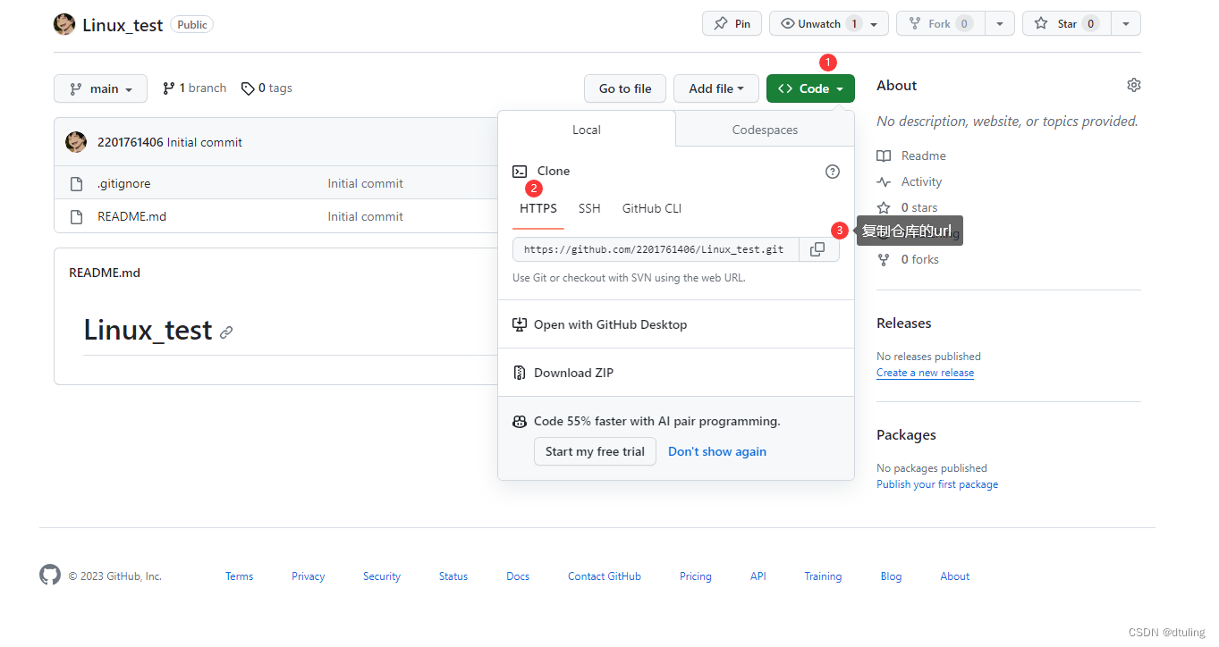Screen dimensions: 1219x647
Task: Copy the clone URL with the copy icon
Action: point(817,249)
